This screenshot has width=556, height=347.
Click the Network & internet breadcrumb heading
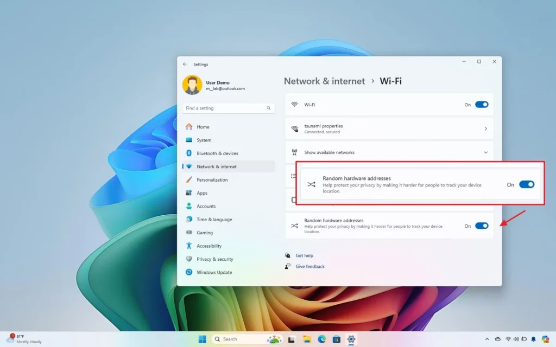(324, 81)
